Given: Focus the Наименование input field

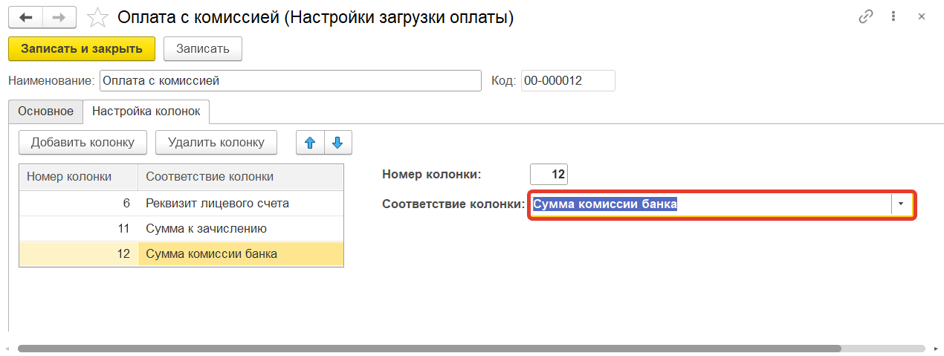Looking at the screenshot, I should pos(291,80).
